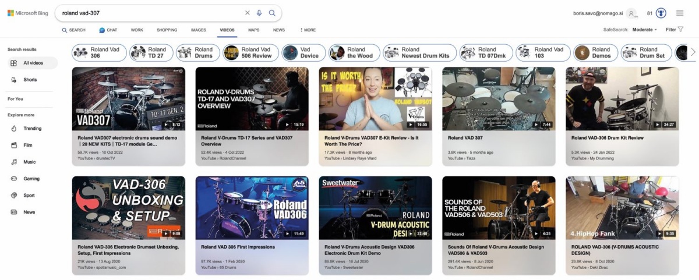Select the Roland Newest Drum Kits chip
The width and height of the screenshot is (699, 280).
pos(419,53)
